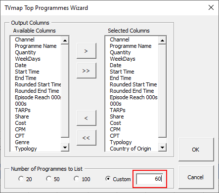Close the wizard dialog with X

[x=211, y=7]
